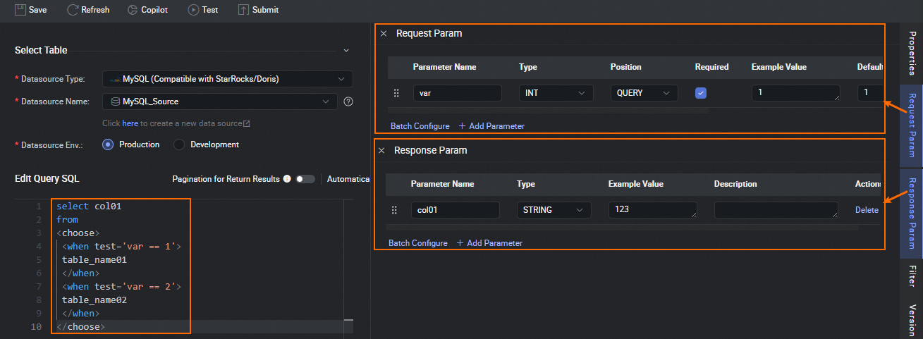Delete the col01 response parameter
Screen dimensions: 923x339
[867, 210]
